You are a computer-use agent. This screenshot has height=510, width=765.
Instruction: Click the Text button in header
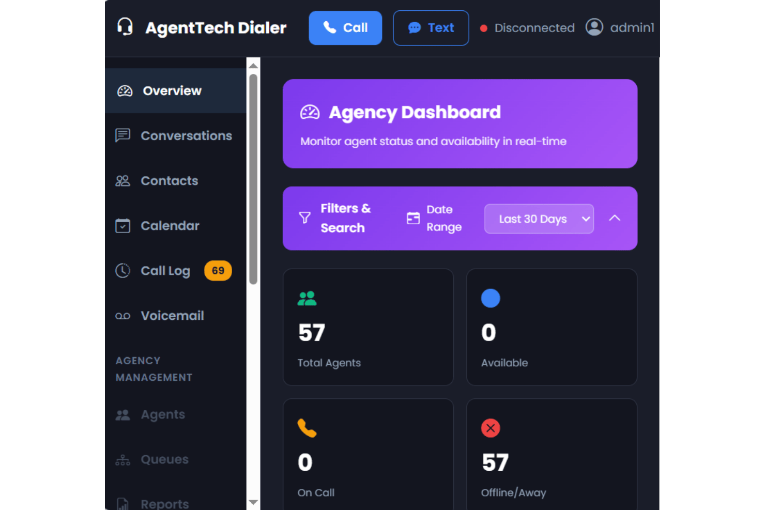(431, 28)
